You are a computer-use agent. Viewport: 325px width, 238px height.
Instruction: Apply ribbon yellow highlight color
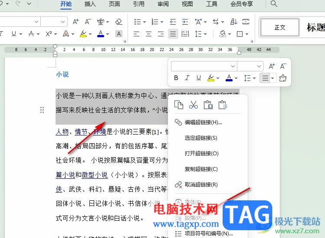[x=83, y=33]
